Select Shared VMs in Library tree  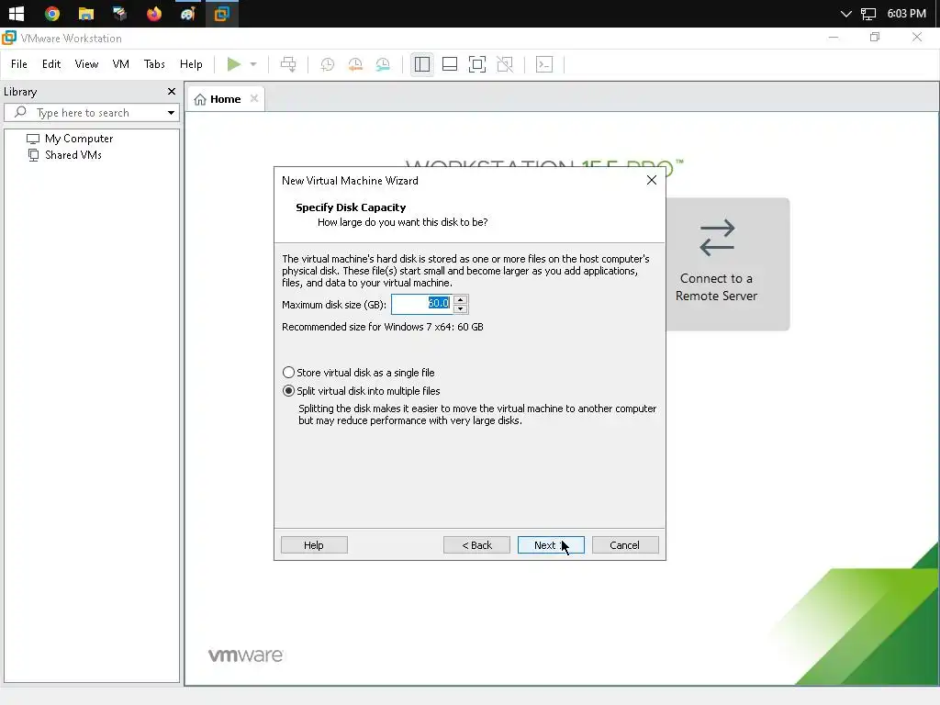73,154
